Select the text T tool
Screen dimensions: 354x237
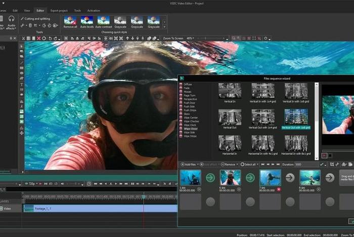coord(22,84)
